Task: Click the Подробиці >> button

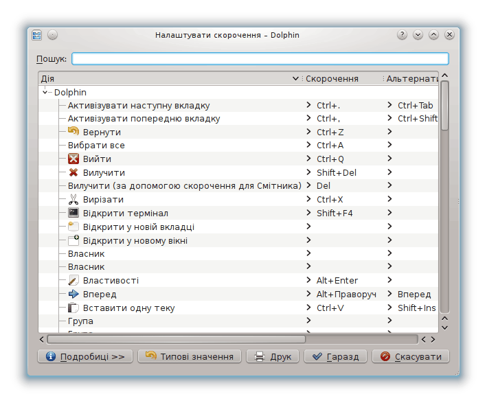Action: [x=85, y=356]
